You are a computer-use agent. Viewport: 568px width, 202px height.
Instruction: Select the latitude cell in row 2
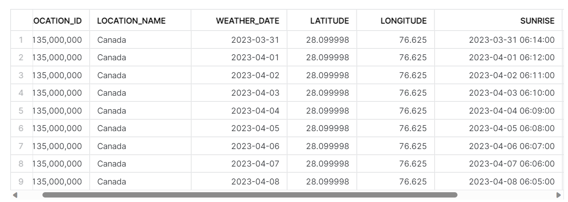coord(327,57)
